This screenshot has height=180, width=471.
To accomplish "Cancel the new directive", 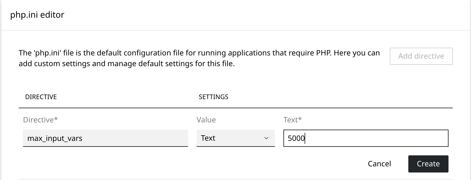I will coord(379,164).
